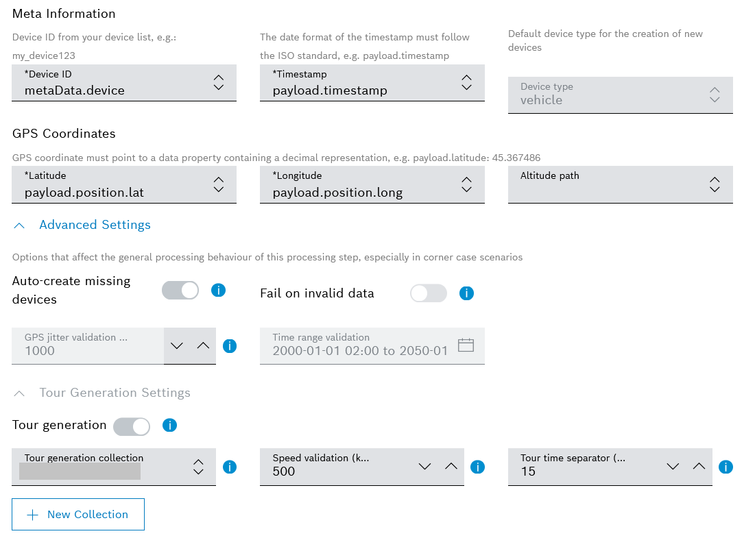Enable Fail on invalid data switch

[429, 293]
